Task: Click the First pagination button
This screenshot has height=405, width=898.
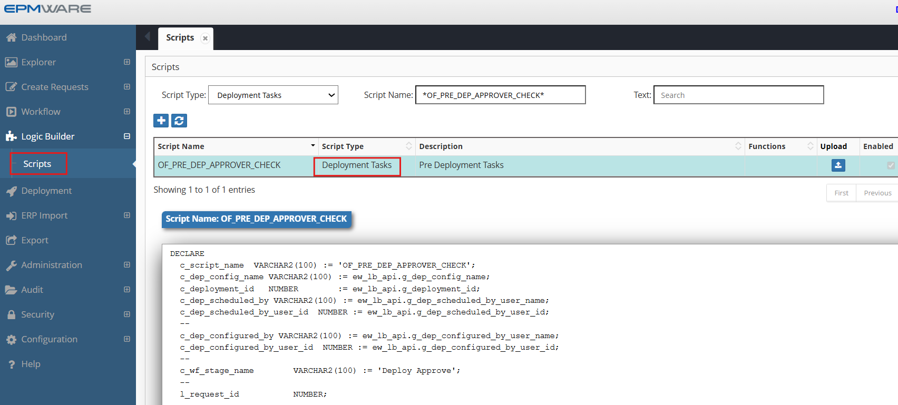Action: click(x=841, y=193)
